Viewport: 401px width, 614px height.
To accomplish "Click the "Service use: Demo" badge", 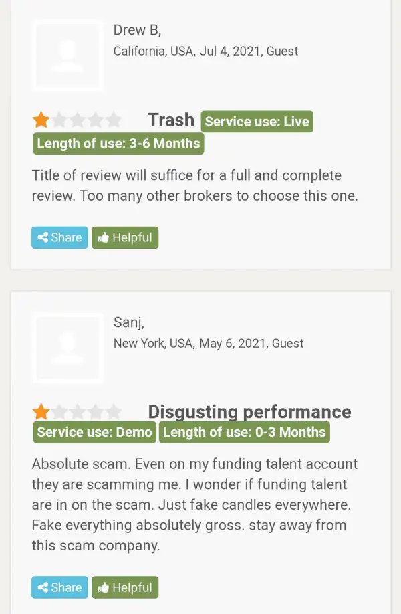I will coord(94,432).
